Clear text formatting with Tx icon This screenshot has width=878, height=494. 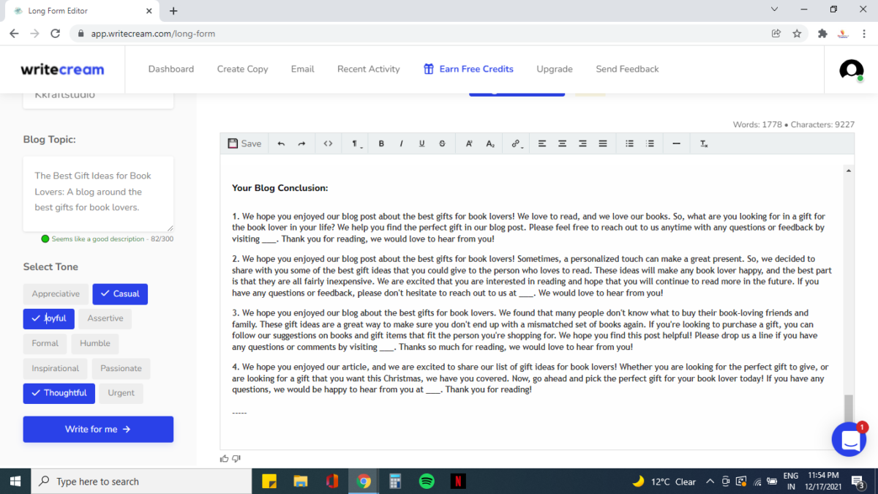coord(703,144)
